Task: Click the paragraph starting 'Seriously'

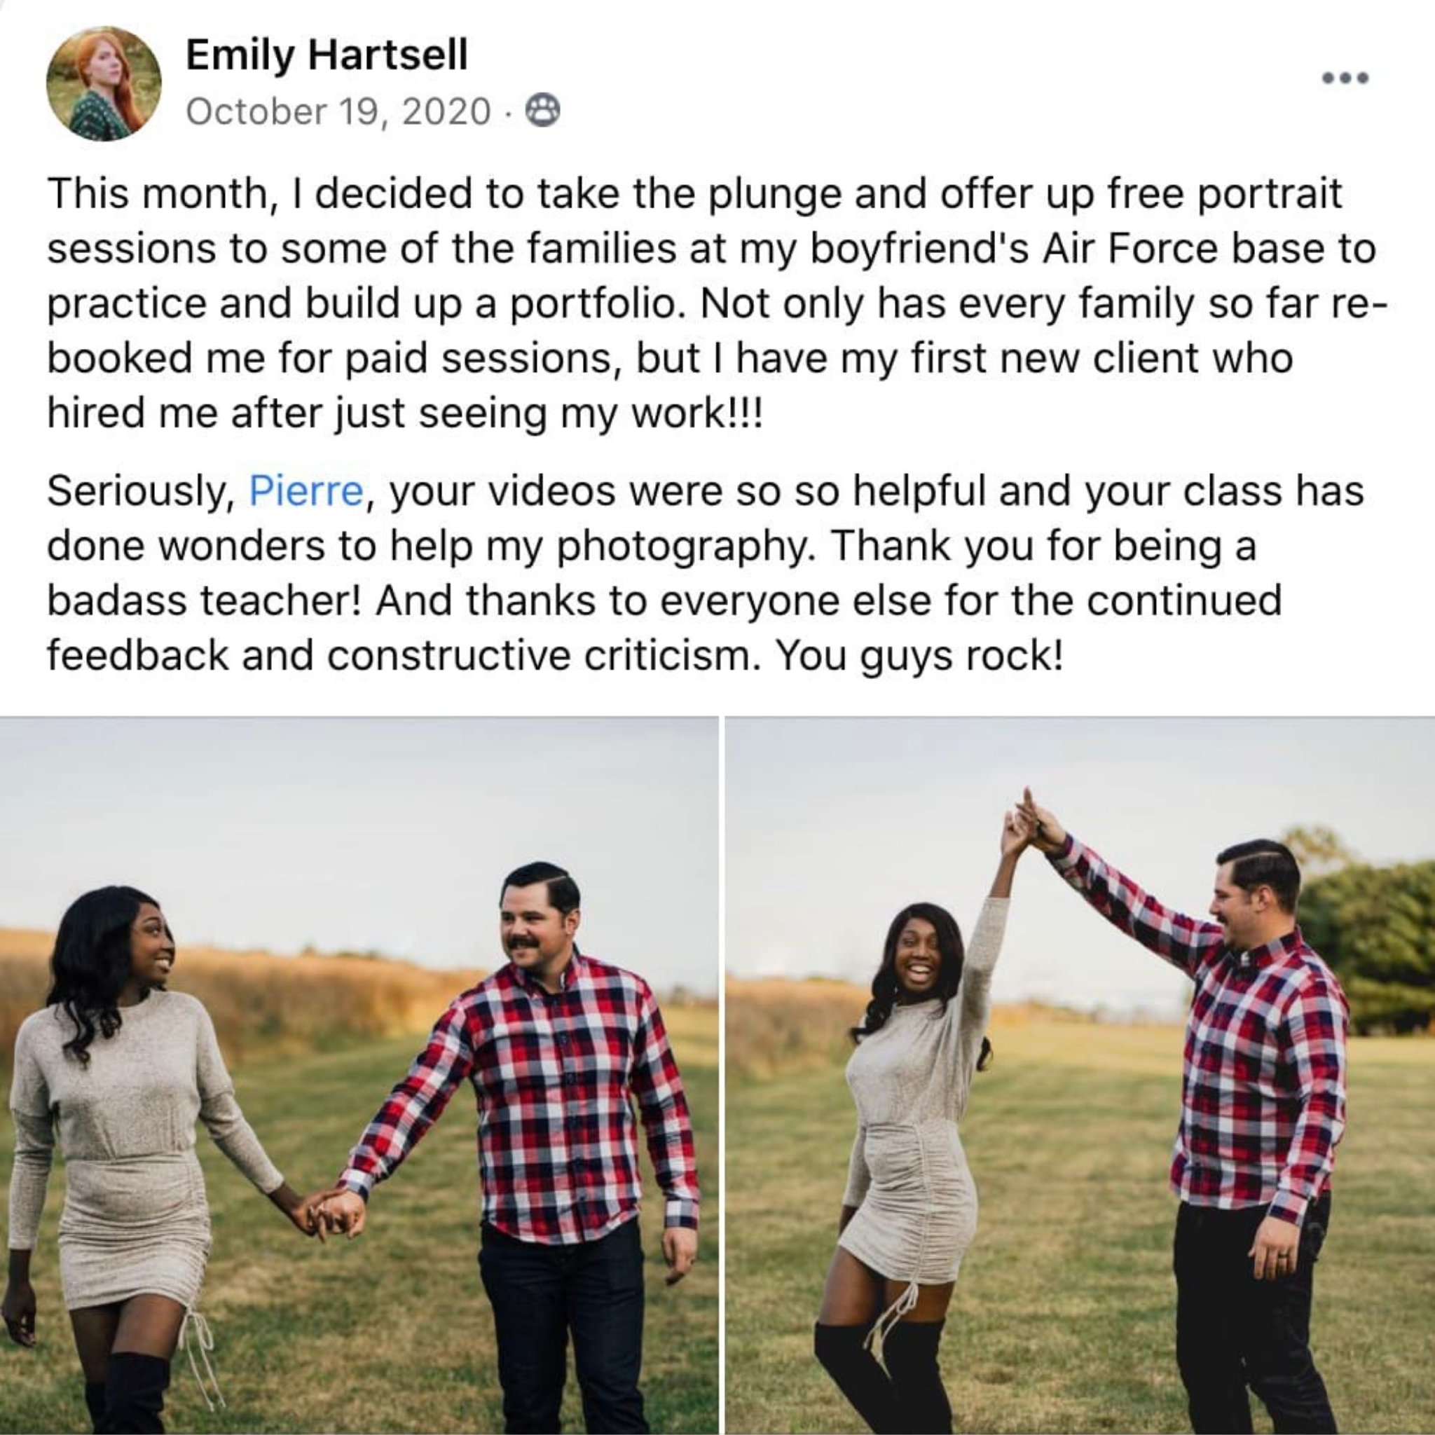Action: [x=706, y=572]
